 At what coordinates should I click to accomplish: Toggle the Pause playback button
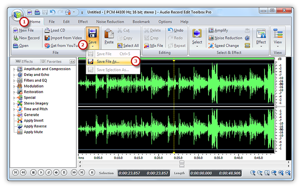[x=64, y=173]
